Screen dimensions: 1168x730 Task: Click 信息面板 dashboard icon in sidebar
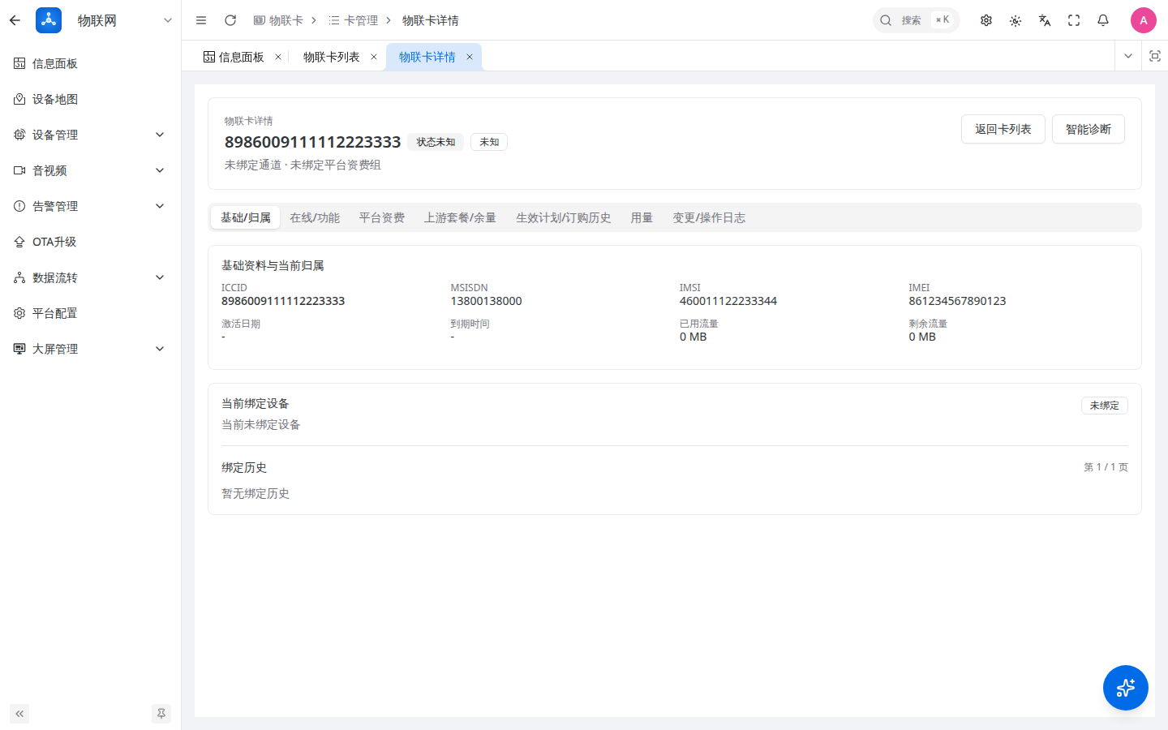[x=19, y=63]
